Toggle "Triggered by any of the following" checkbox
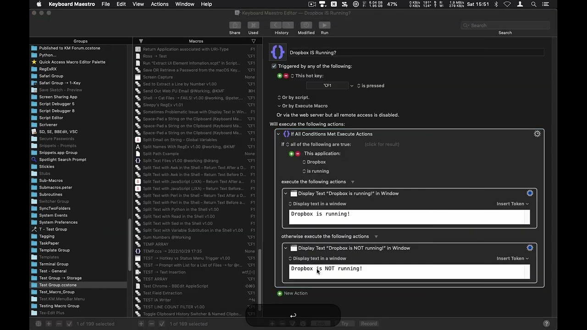This screenshot has width=587, height=330. [274, 66]
